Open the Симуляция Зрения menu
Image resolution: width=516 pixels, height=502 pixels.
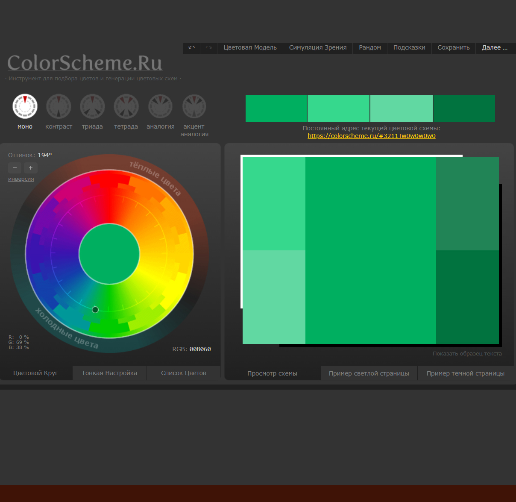[318, 48]
